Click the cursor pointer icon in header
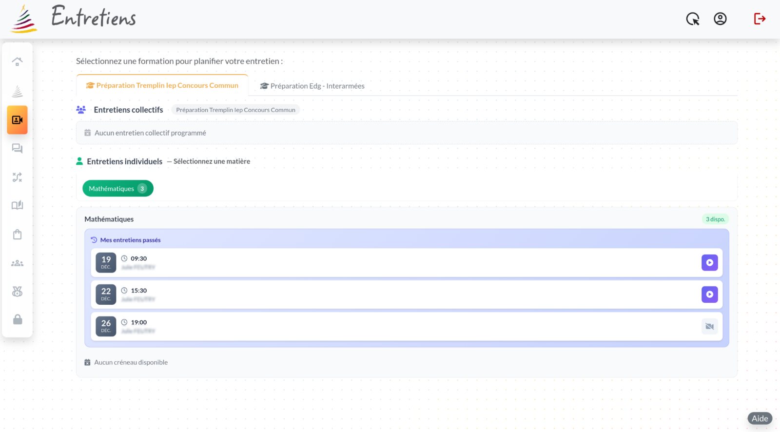This screenshot has height=432, width=780. (693, 19)
